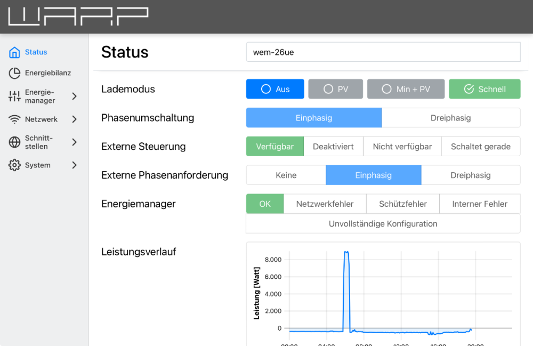
Task: Click the power peak in Leistungsverlauf chart
Action: pos(346,252)
